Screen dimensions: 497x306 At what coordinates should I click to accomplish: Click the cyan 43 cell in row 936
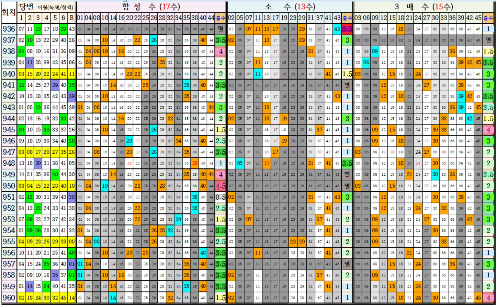[x=337, y=29]
